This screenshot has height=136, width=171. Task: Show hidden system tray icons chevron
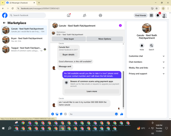pos(149,128)
